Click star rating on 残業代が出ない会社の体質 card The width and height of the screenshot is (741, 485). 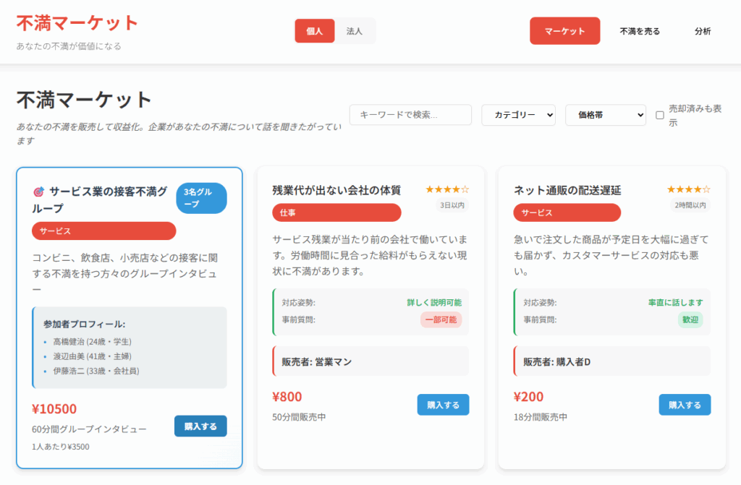[x=447, y=189]
